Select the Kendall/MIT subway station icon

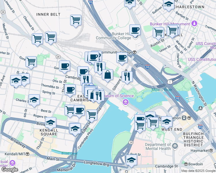pyautogui.click(x=27, y=154)
